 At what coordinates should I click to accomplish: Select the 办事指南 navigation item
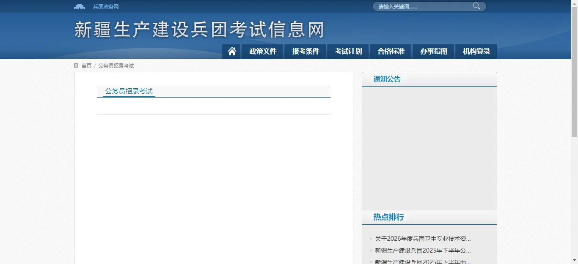433,51
